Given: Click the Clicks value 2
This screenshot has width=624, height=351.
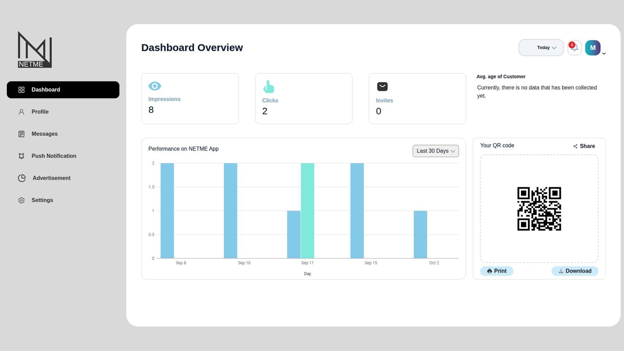Looking at the screenshot, I should 265,111.
